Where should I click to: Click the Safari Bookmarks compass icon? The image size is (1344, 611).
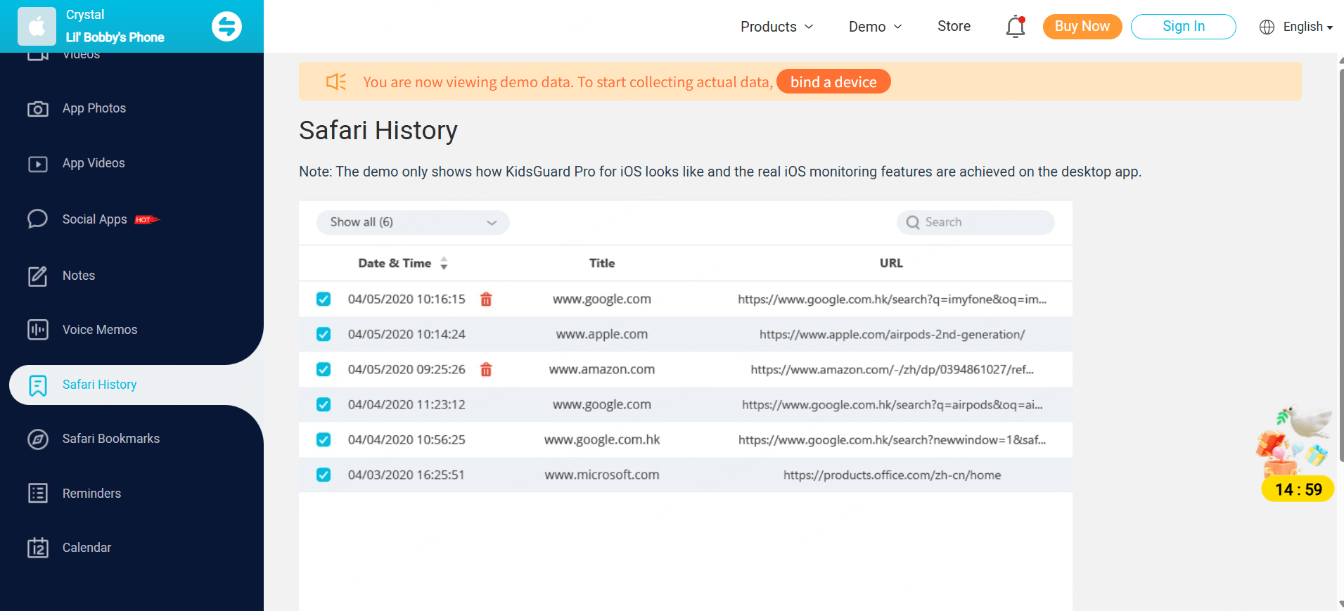pos(38,439)
